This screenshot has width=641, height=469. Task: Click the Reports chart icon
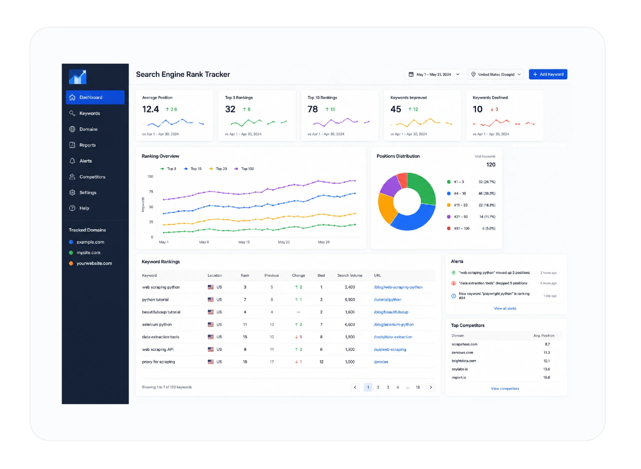pos(72,145)
